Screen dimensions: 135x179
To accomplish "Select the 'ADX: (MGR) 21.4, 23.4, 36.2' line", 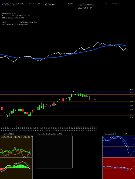I will click(20, 22).
